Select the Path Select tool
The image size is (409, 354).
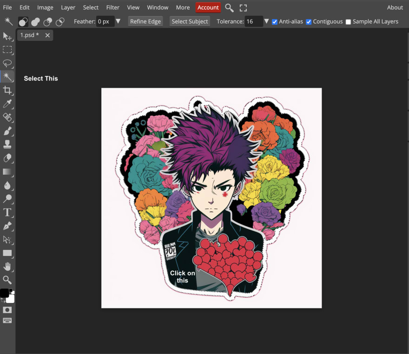point(7,240)
